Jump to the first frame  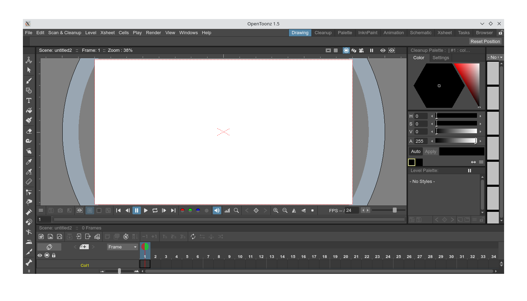pos(118,210)
